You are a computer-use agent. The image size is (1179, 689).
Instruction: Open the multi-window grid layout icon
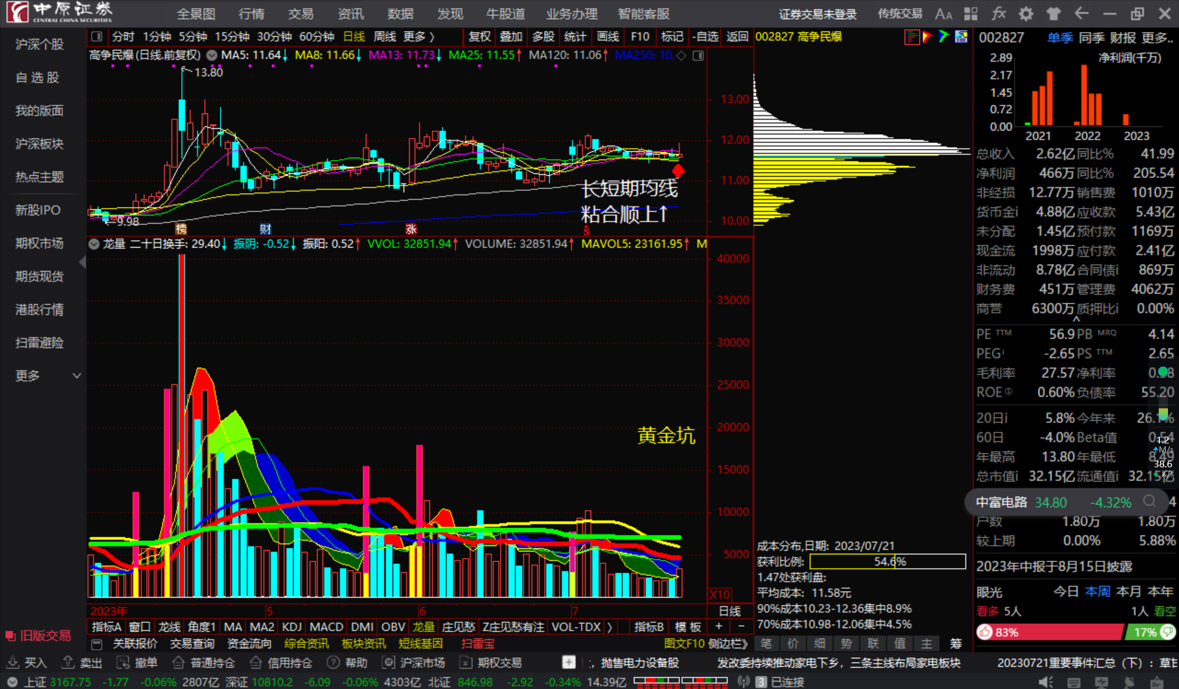pos(971,14)
